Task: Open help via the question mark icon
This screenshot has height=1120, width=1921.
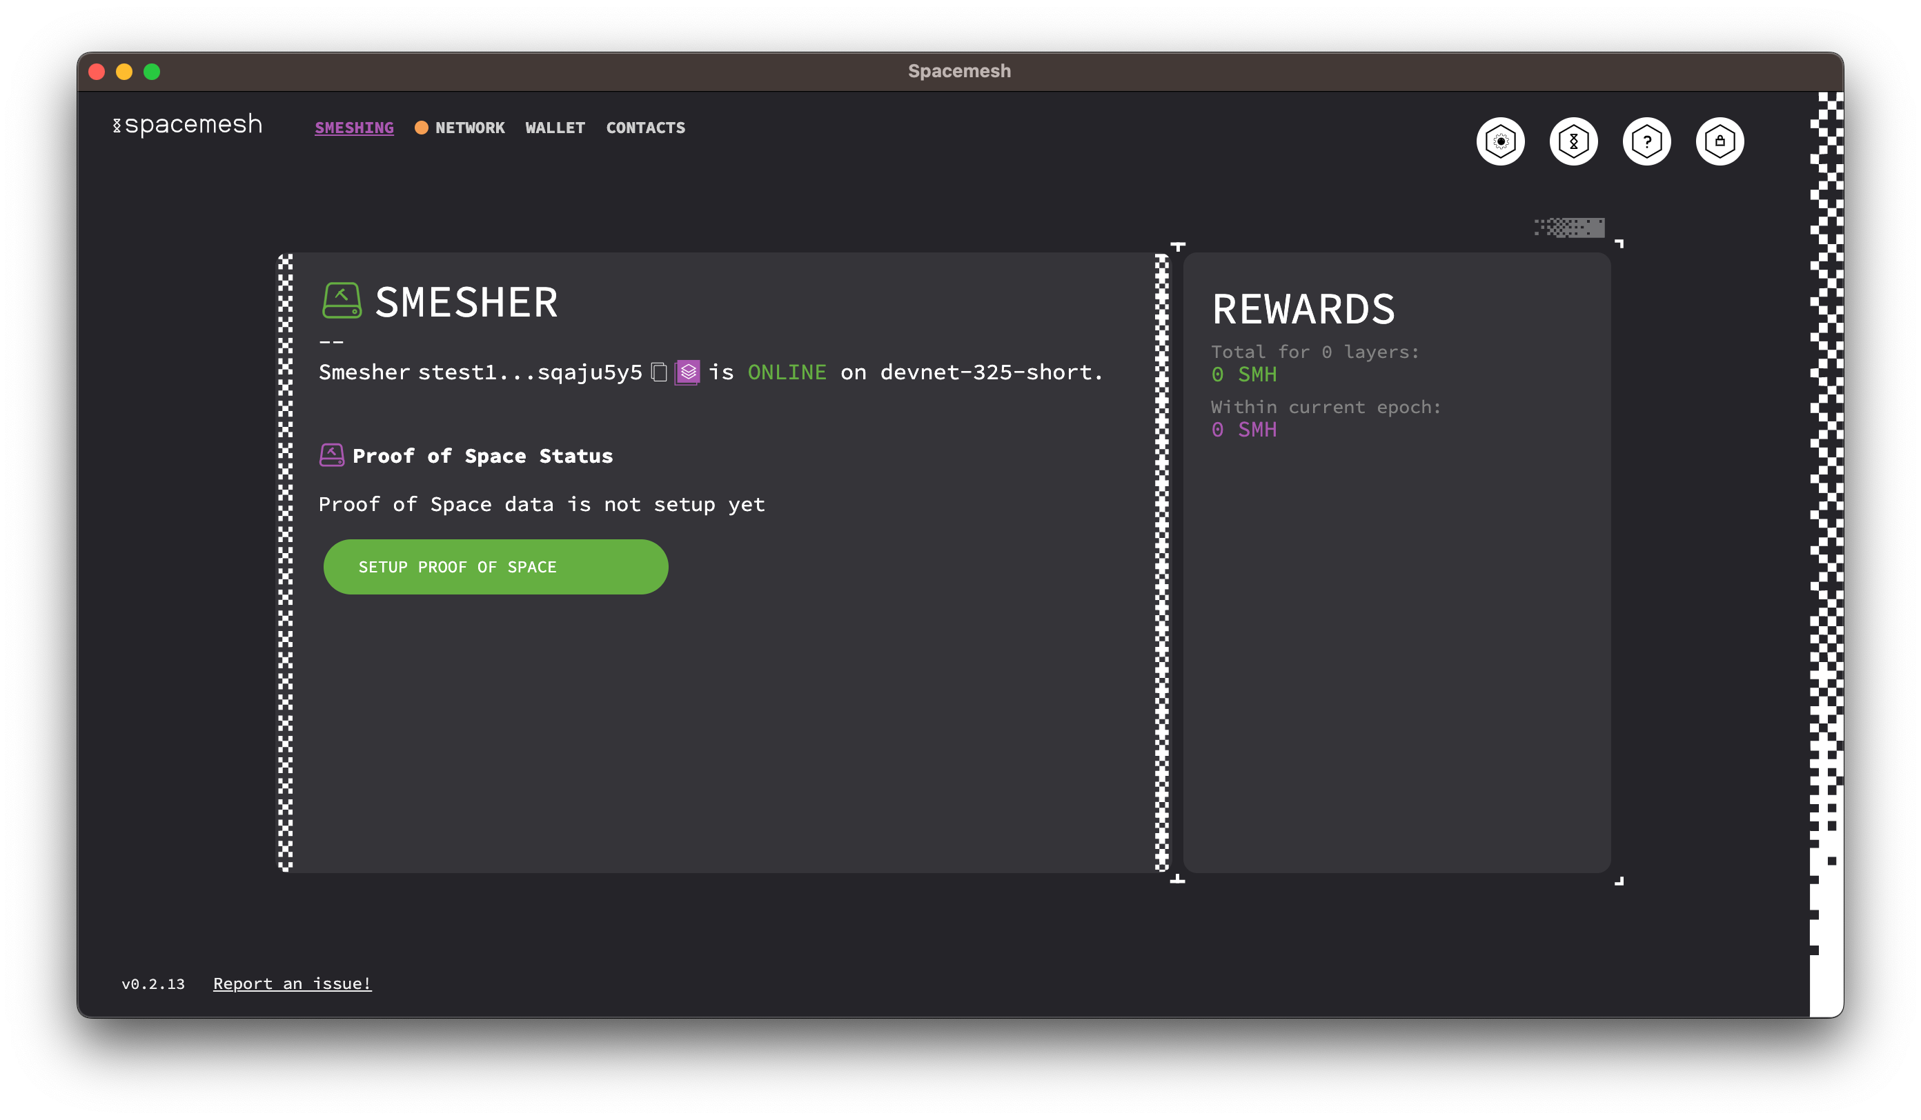Action: coord(1646,141)
